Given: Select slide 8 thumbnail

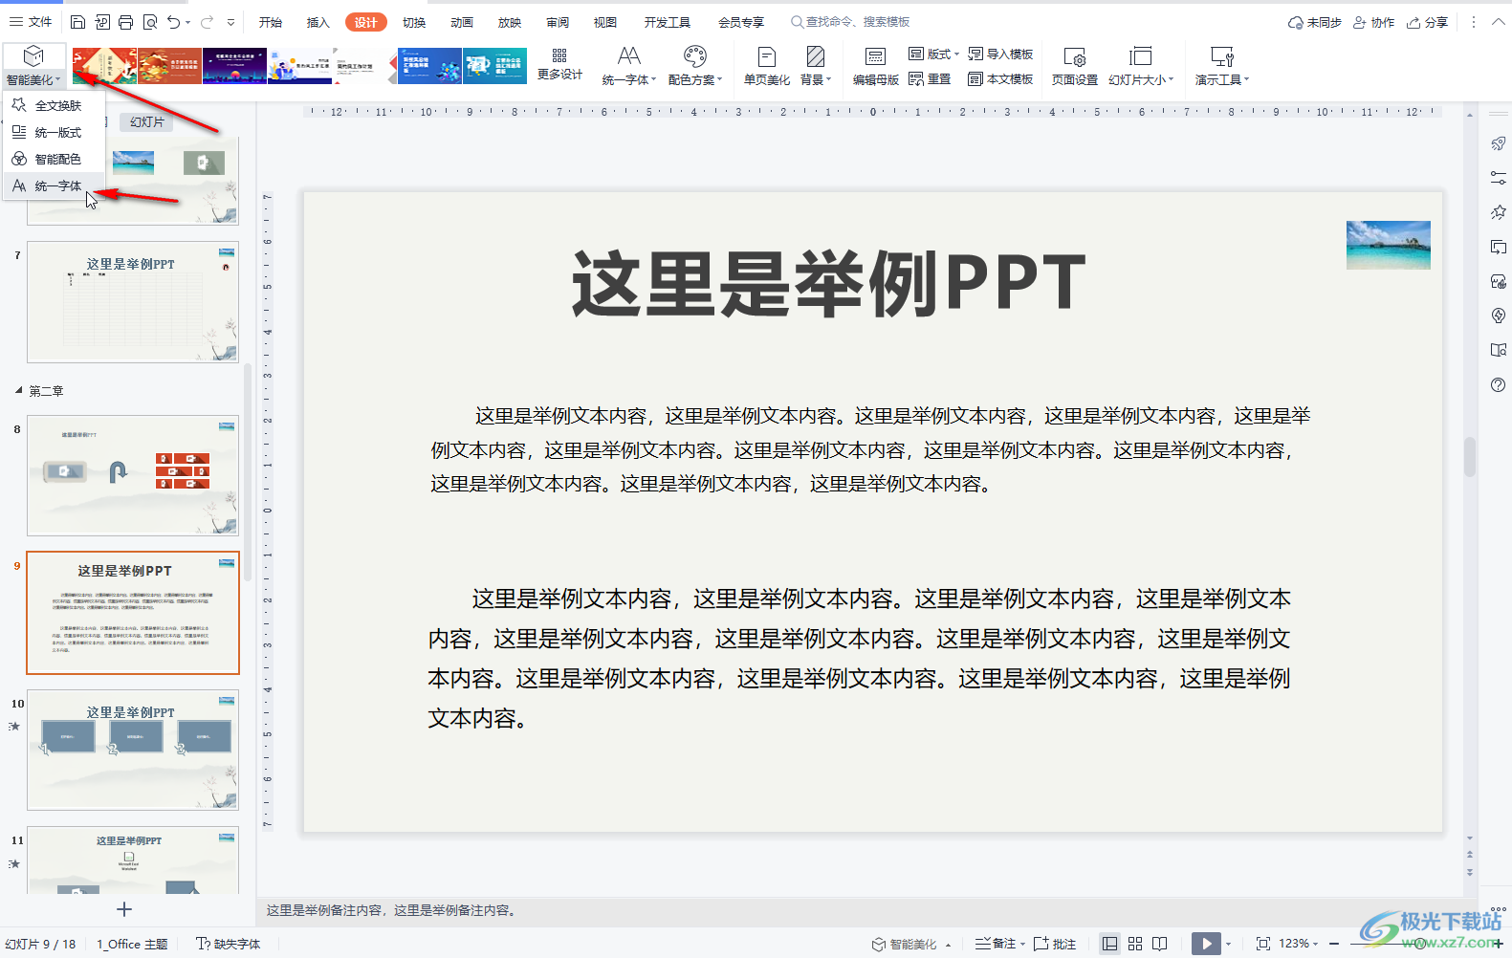Looking at the screenshot, I should click(133, 475).
